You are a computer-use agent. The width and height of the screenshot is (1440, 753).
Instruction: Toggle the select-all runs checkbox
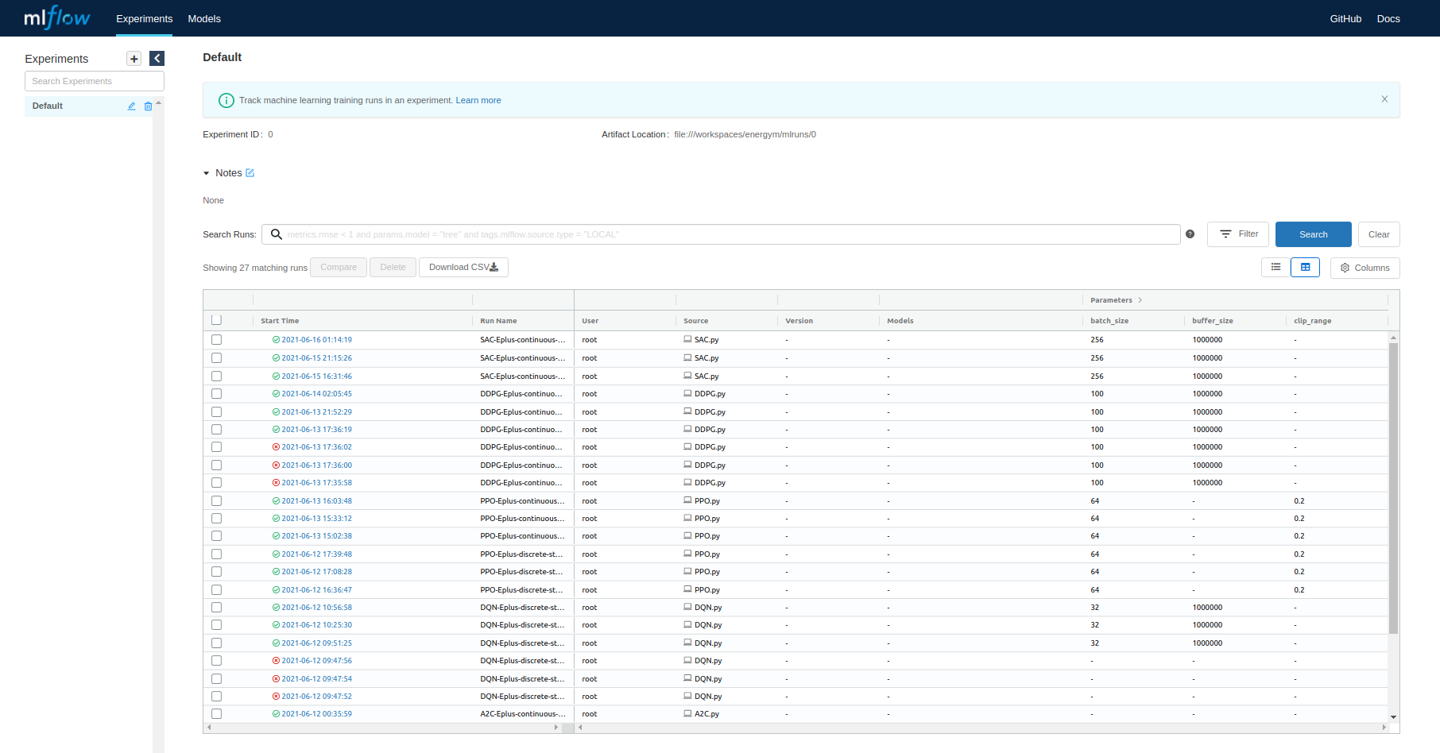tap(216, 320)
